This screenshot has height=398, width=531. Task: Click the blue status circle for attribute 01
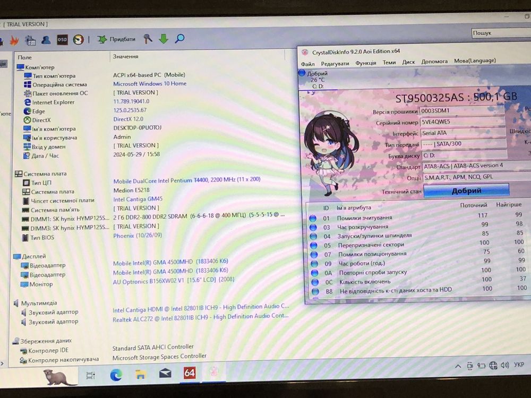[x=313, y=218]
